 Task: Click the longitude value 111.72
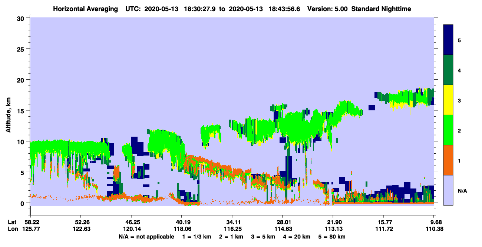point(383,229)
